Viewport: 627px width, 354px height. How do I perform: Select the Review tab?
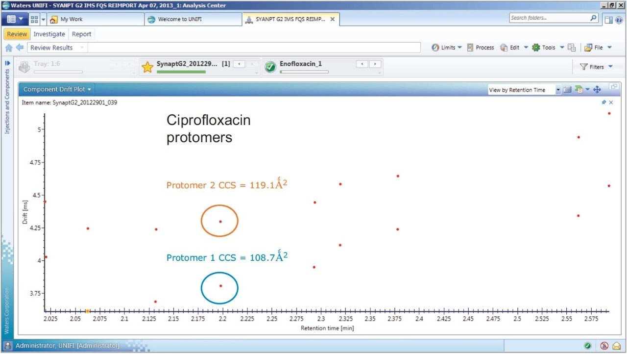17,34
